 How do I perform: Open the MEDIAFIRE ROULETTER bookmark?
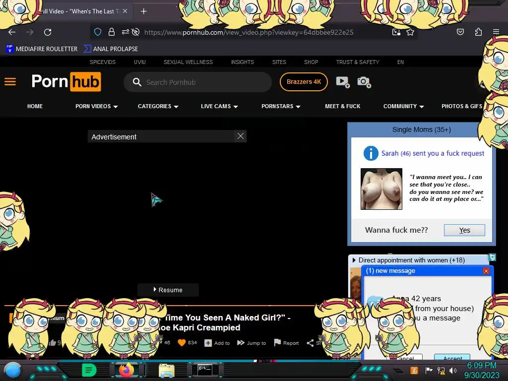click(42, 49)
